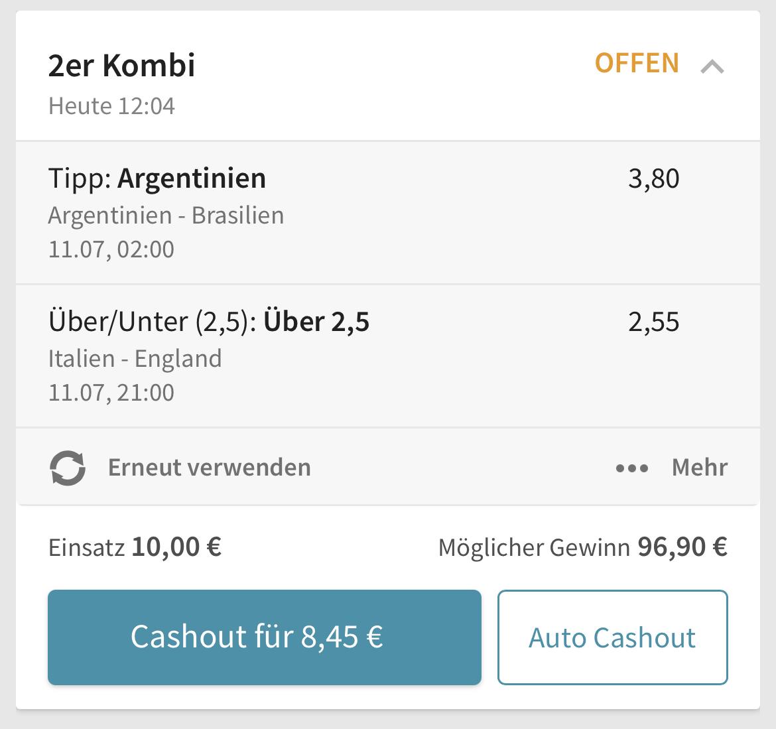Click Erneut verwenden text
Viewport: 776px width, 729px height.
(x=210, y=467)
